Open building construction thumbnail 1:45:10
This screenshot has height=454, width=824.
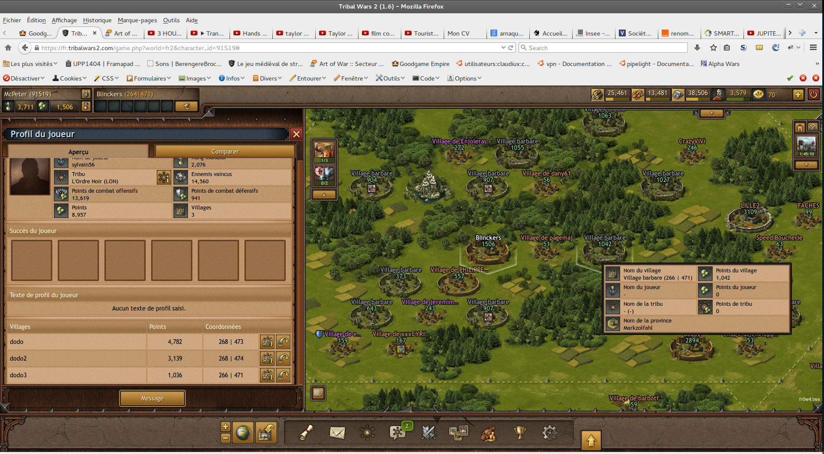806,146
